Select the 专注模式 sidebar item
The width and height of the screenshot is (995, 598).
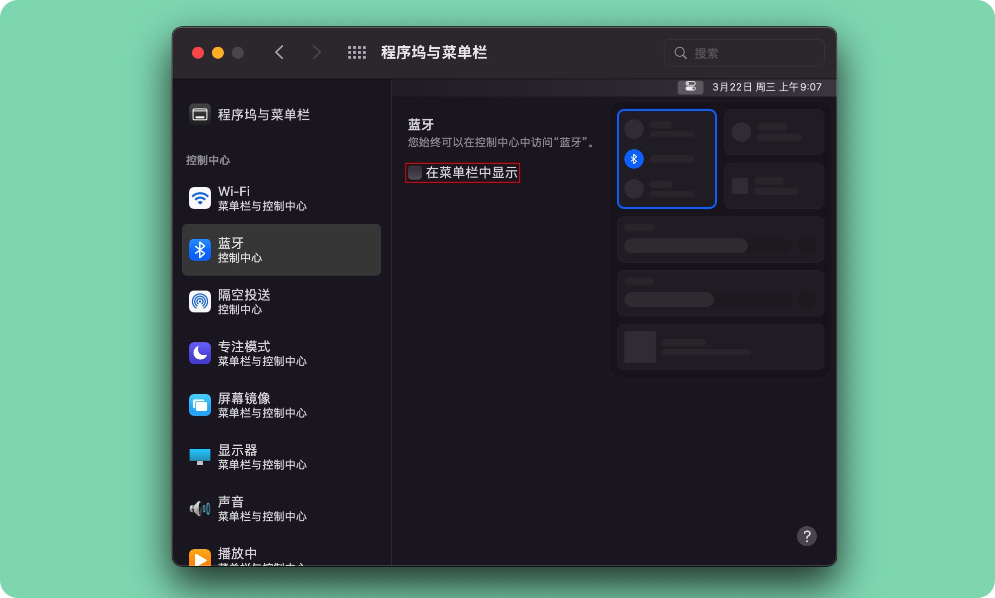point(282,353)
